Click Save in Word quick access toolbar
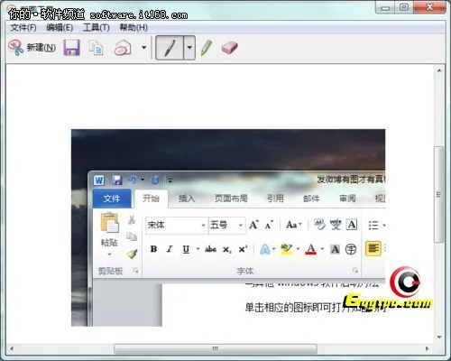 click(x=117, y=180)
